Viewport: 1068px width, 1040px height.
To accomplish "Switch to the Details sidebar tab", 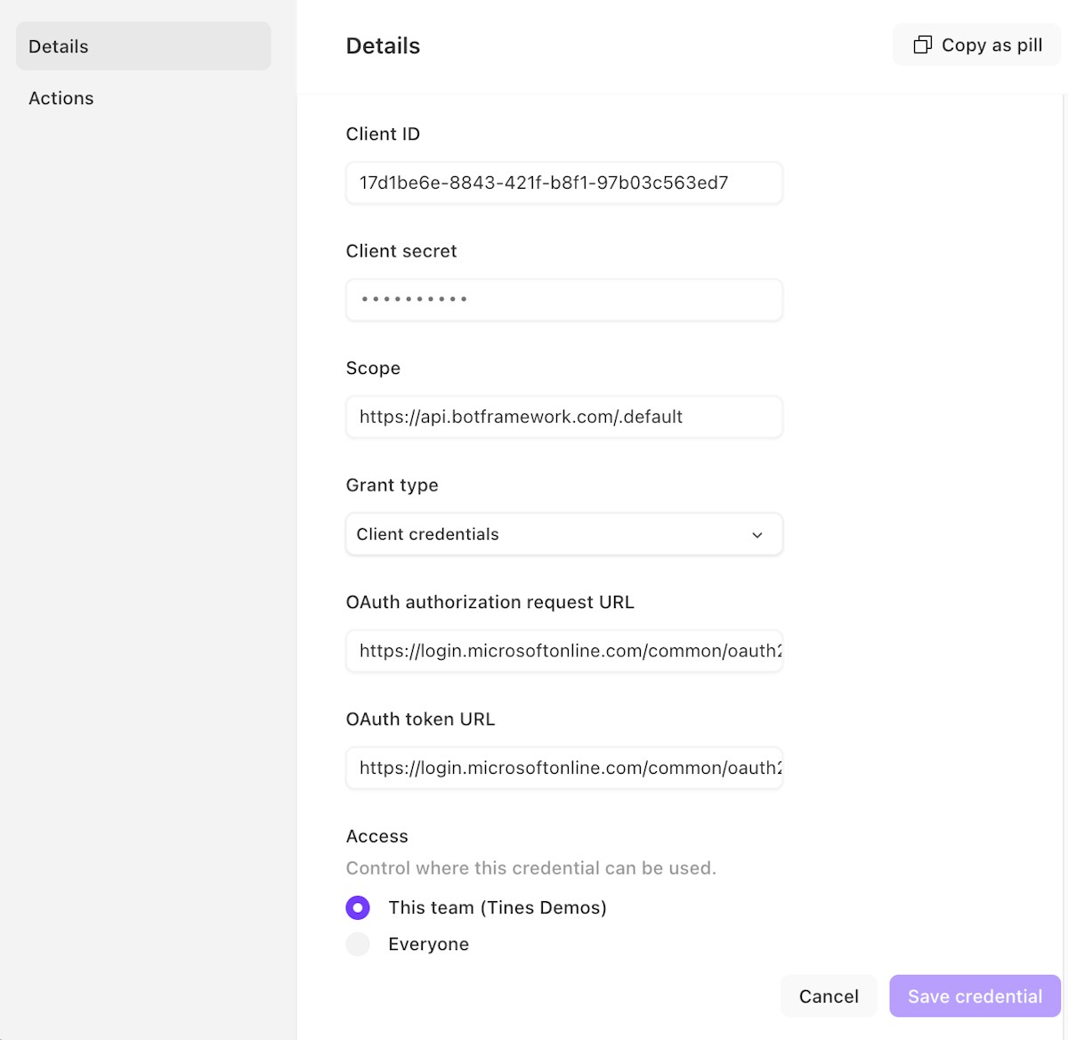I will [x=143, y=46].
